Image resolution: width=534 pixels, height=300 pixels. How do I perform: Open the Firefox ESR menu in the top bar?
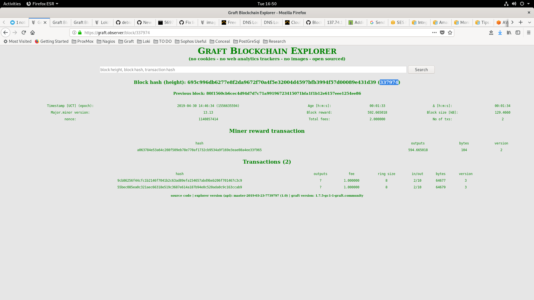click(42, 4)
